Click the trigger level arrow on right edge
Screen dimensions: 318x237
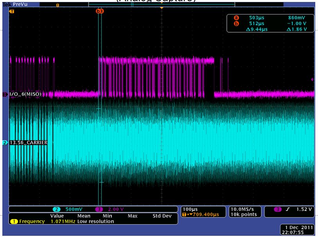click(312, 80)
